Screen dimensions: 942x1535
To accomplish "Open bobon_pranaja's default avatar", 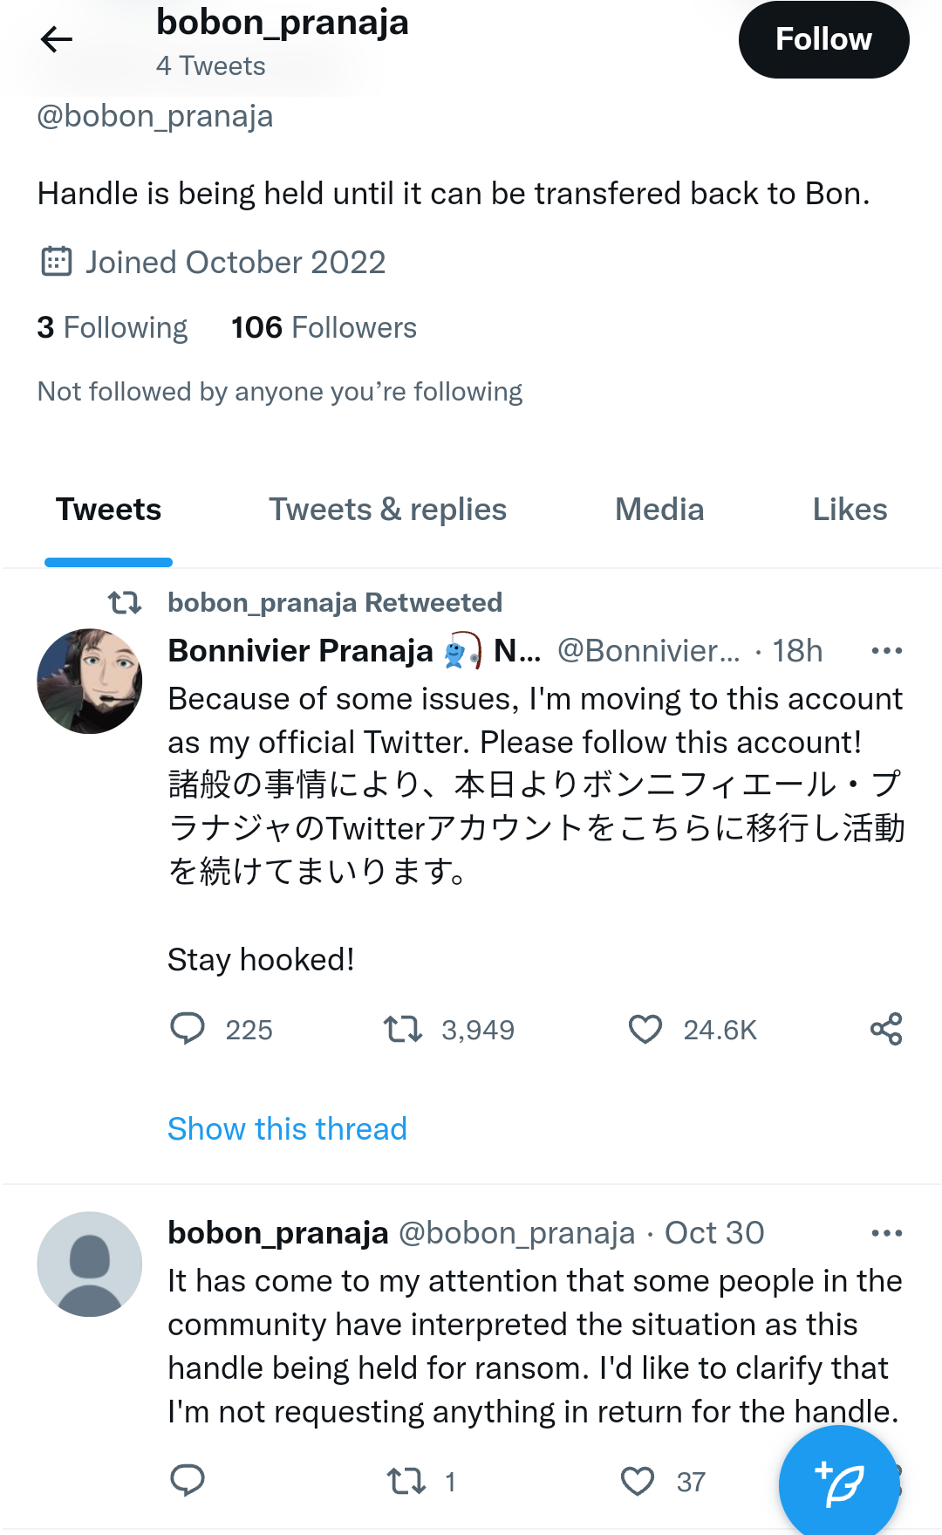I will point(90,1264).
